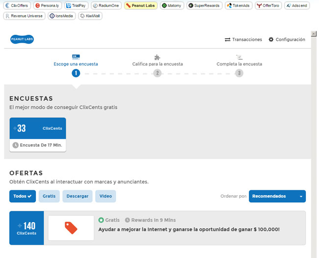The width and height of the screenshot is (319, 258).
Task: Select the Revenue Universe tab
Action: tap(24, 16)
